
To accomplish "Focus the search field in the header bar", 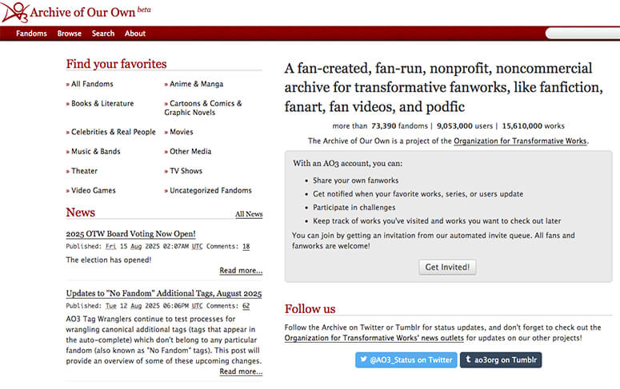I will (582, 34).
